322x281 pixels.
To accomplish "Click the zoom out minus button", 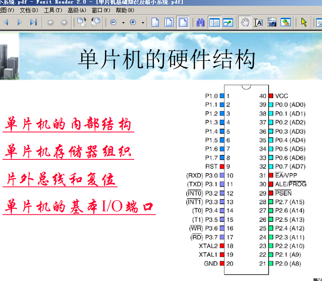I will tap(113, 22).
